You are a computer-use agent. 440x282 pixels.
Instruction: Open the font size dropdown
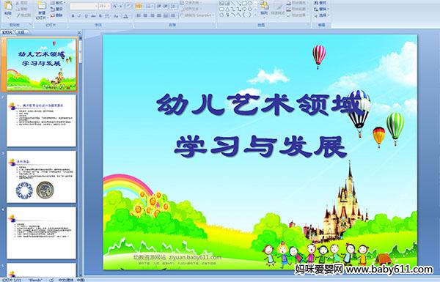(x=104, y=6)
